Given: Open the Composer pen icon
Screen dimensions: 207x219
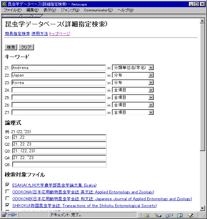Looking at the screenshot, I should pos(191,215).
